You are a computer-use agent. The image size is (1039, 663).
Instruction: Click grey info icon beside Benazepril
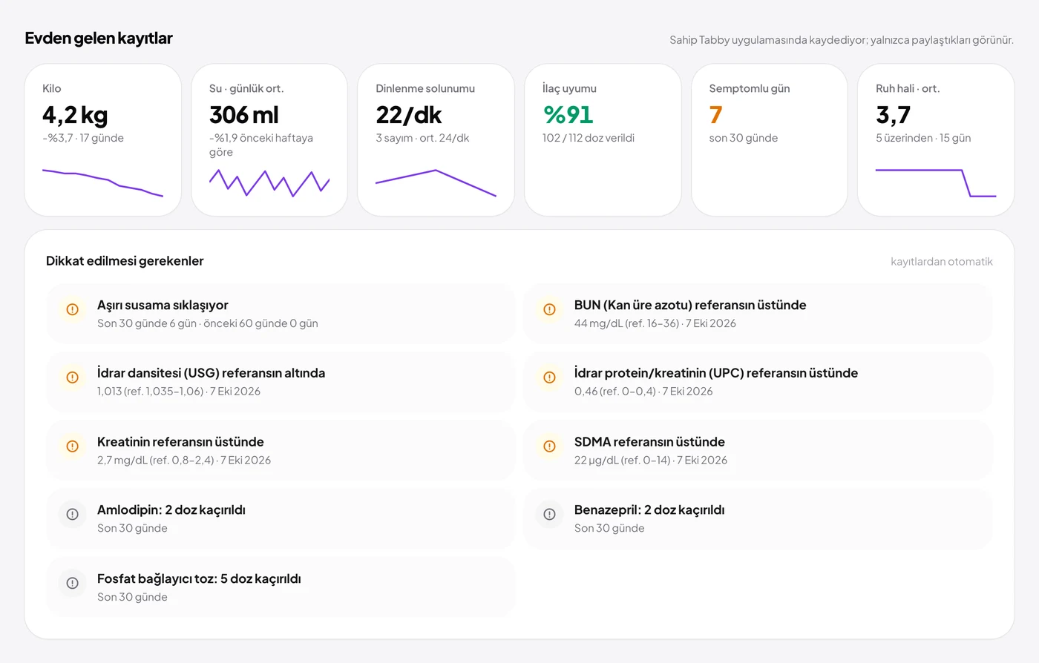click(550, 515)
